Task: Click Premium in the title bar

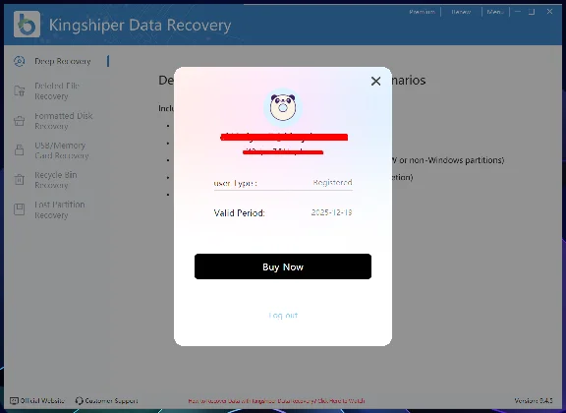Action: click(x=422, y=12)
